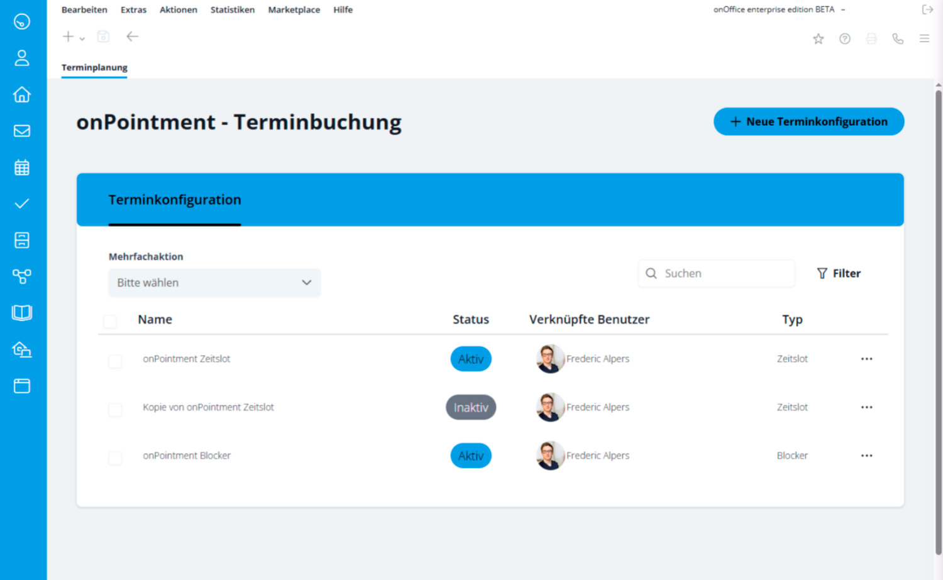Open the Statistiken menu

pos(232,10)
